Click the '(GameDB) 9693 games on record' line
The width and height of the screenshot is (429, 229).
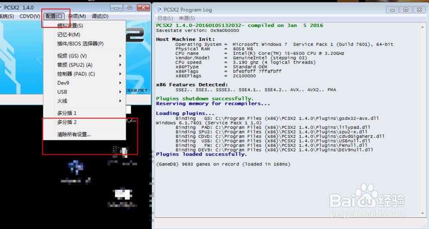point(223,164)
